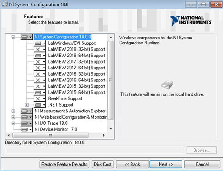Collapse the NI System Configuration 18.0.0 node
Image resolution: width=223 pixels, height=171 pixels.
click(13, 37)
